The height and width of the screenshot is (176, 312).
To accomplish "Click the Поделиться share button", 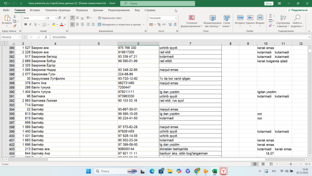I will [298, 10].
